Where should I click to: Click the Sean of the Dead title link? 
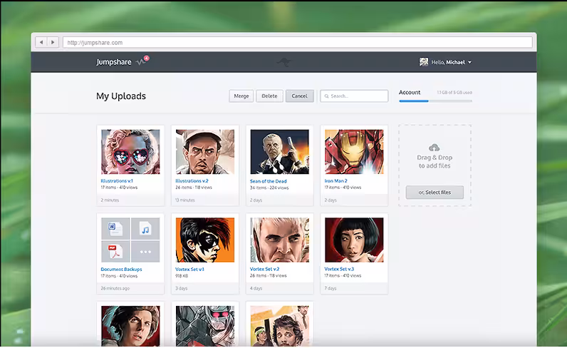coord(269,181)
